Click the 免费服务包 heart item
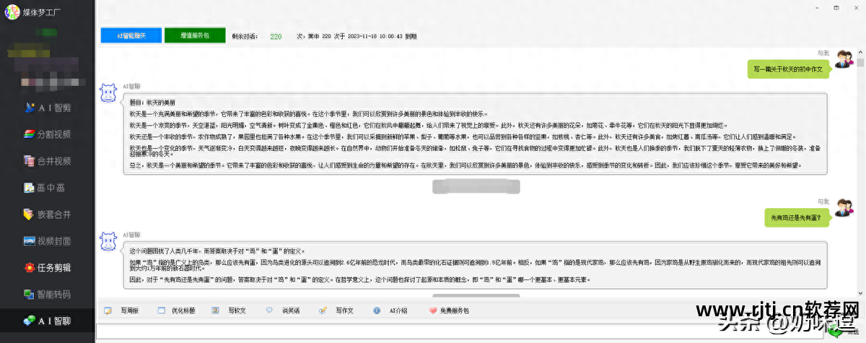This screenshot has width=866, height=343. click(x=449, y=311)
